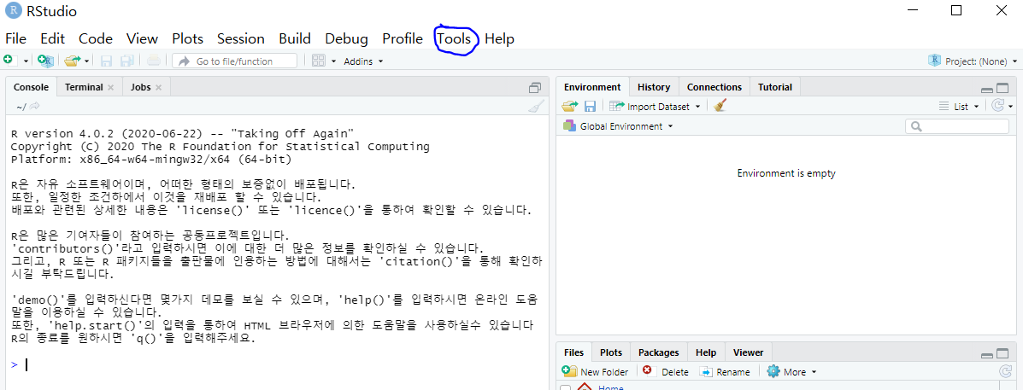This screenshot has height=390, width=1023.
Task: Maximize the Environment pane
Action: click(x=1002, y=90)
